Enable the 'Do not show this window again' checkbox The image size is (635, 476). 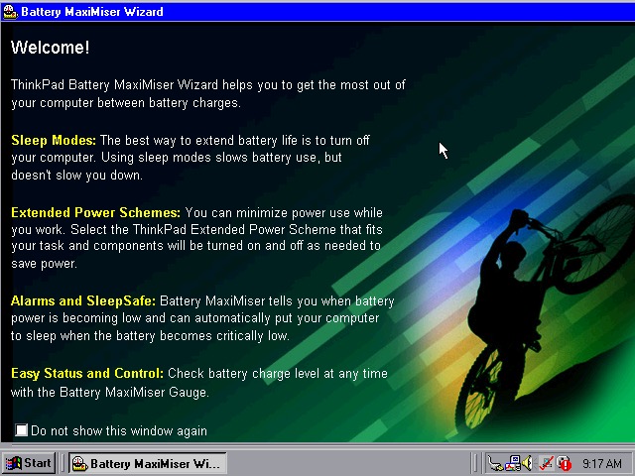click(22, 430)
